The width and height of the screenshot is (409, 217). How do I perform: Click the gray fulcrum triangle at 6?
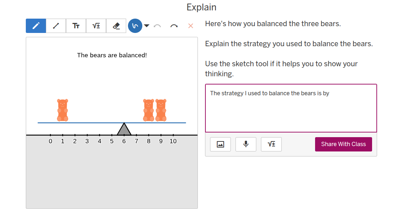click(x=124, y=130)
